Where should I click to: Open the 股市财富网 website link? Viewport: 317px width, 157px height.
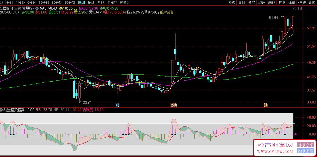tap(275, 148)
